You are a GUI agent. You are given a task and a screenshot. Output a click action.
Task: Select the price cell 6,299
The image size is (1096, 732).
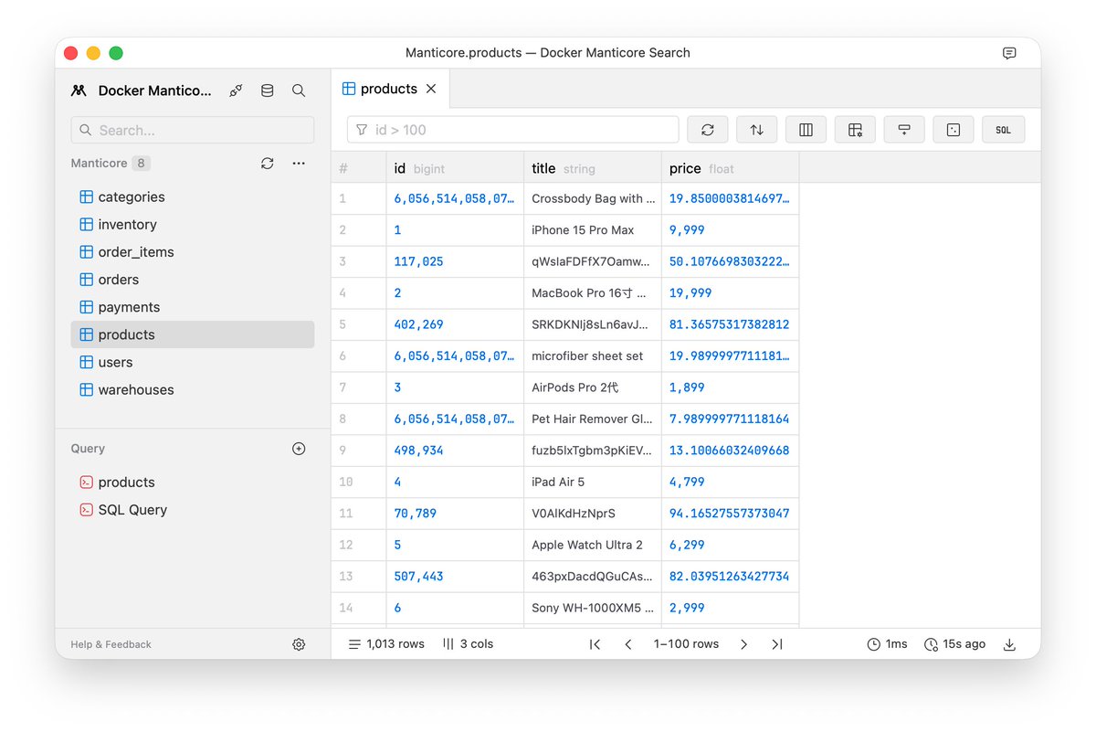pyautogui.click(x=731, y=545)
